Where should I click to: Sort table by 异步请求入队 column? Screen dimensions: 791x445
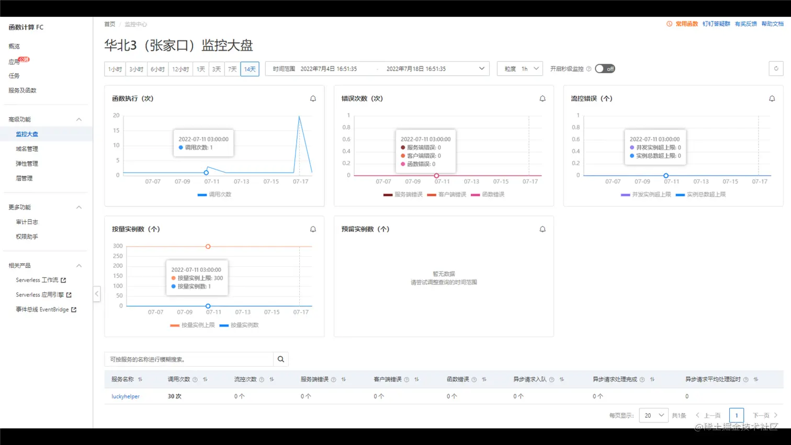(x=561, y=380)
